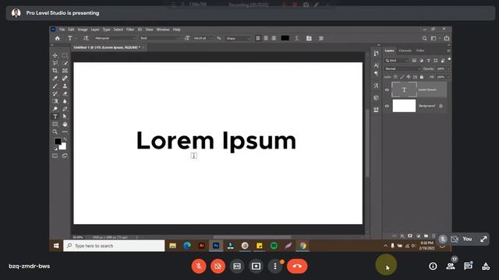The image size is (499, 280).
Task: Toggle Meet camera button
Action: tap(218, 266)
